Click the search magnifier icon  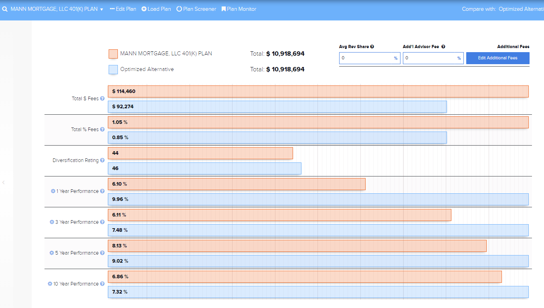5,9
